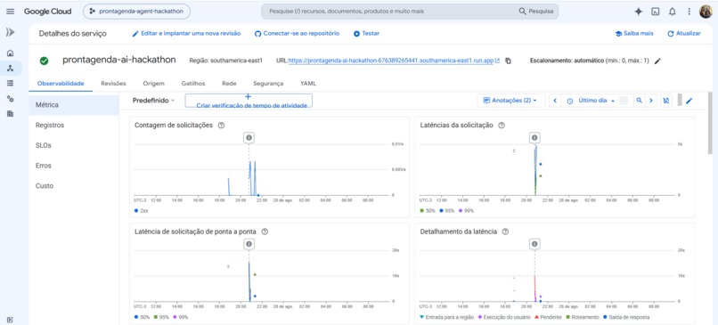Open the user account avatar
This screenshot has width=718, height=325.
[x=706, y=12]
